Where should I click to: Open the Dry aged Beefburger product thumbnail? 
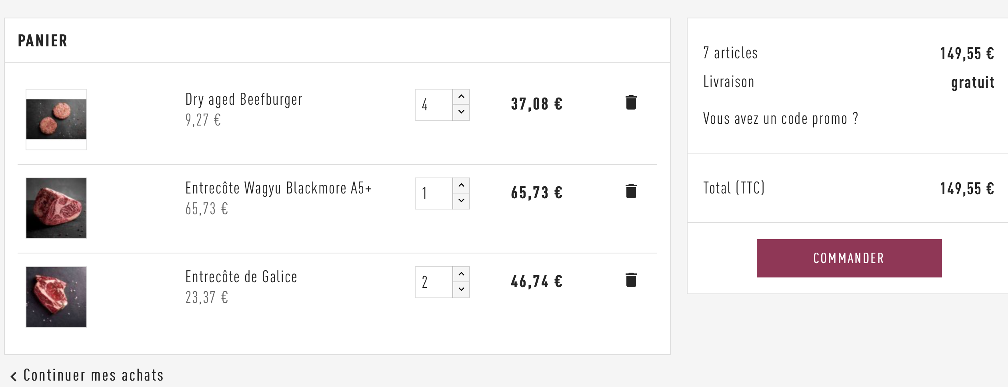(x=56, y=120)
